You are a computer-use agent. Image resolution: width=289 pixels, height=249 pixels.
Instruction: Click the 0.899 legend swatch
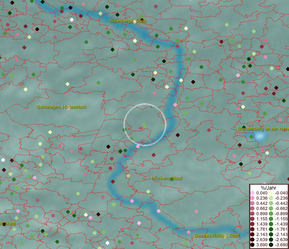pyautogui.click(x=252, y=215)
